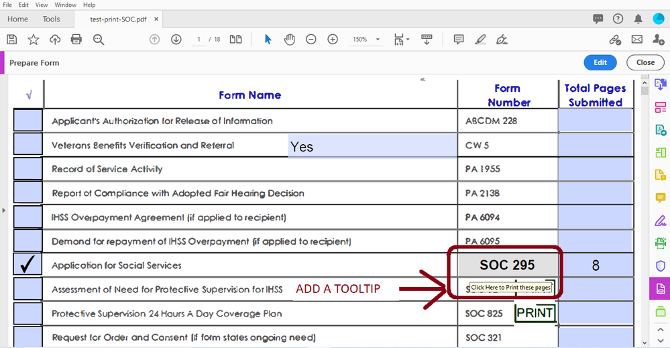Toggle the two-page view icon
The height and width of the screenshot is (348, 670).
coord(235,40)
